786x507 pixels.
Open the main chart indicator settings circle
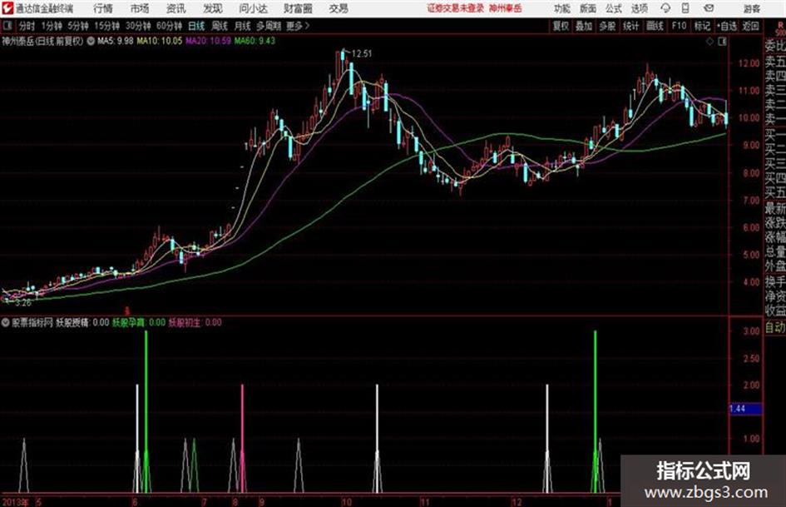(91, 41)
